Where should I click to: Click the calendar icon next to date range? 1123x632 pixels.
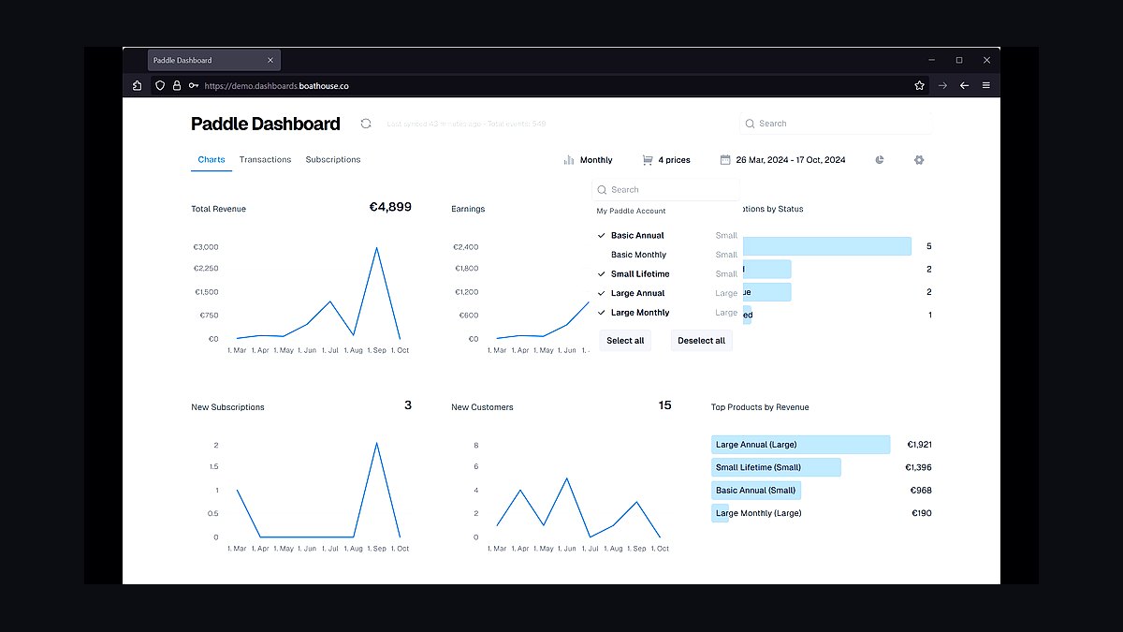[725, 160]
